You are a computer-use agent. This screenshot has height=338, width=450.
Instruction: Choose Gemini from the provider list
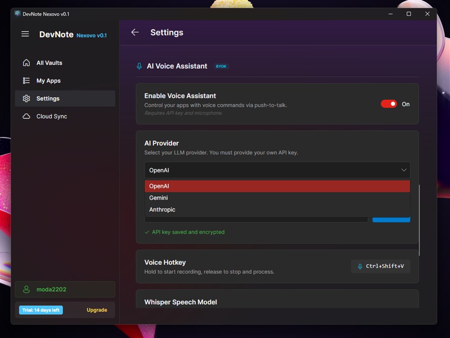277,198
